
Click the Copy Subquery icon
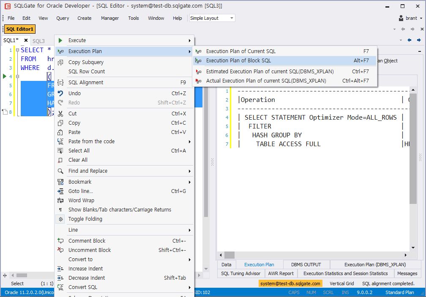pyautogui.click(x=60, y=62)
